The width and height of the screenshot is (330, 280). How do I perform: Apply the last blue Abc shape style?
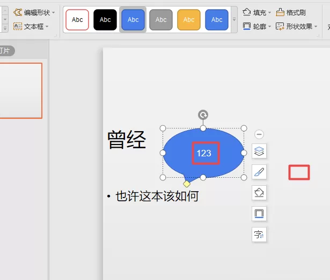tap(217, 20)
